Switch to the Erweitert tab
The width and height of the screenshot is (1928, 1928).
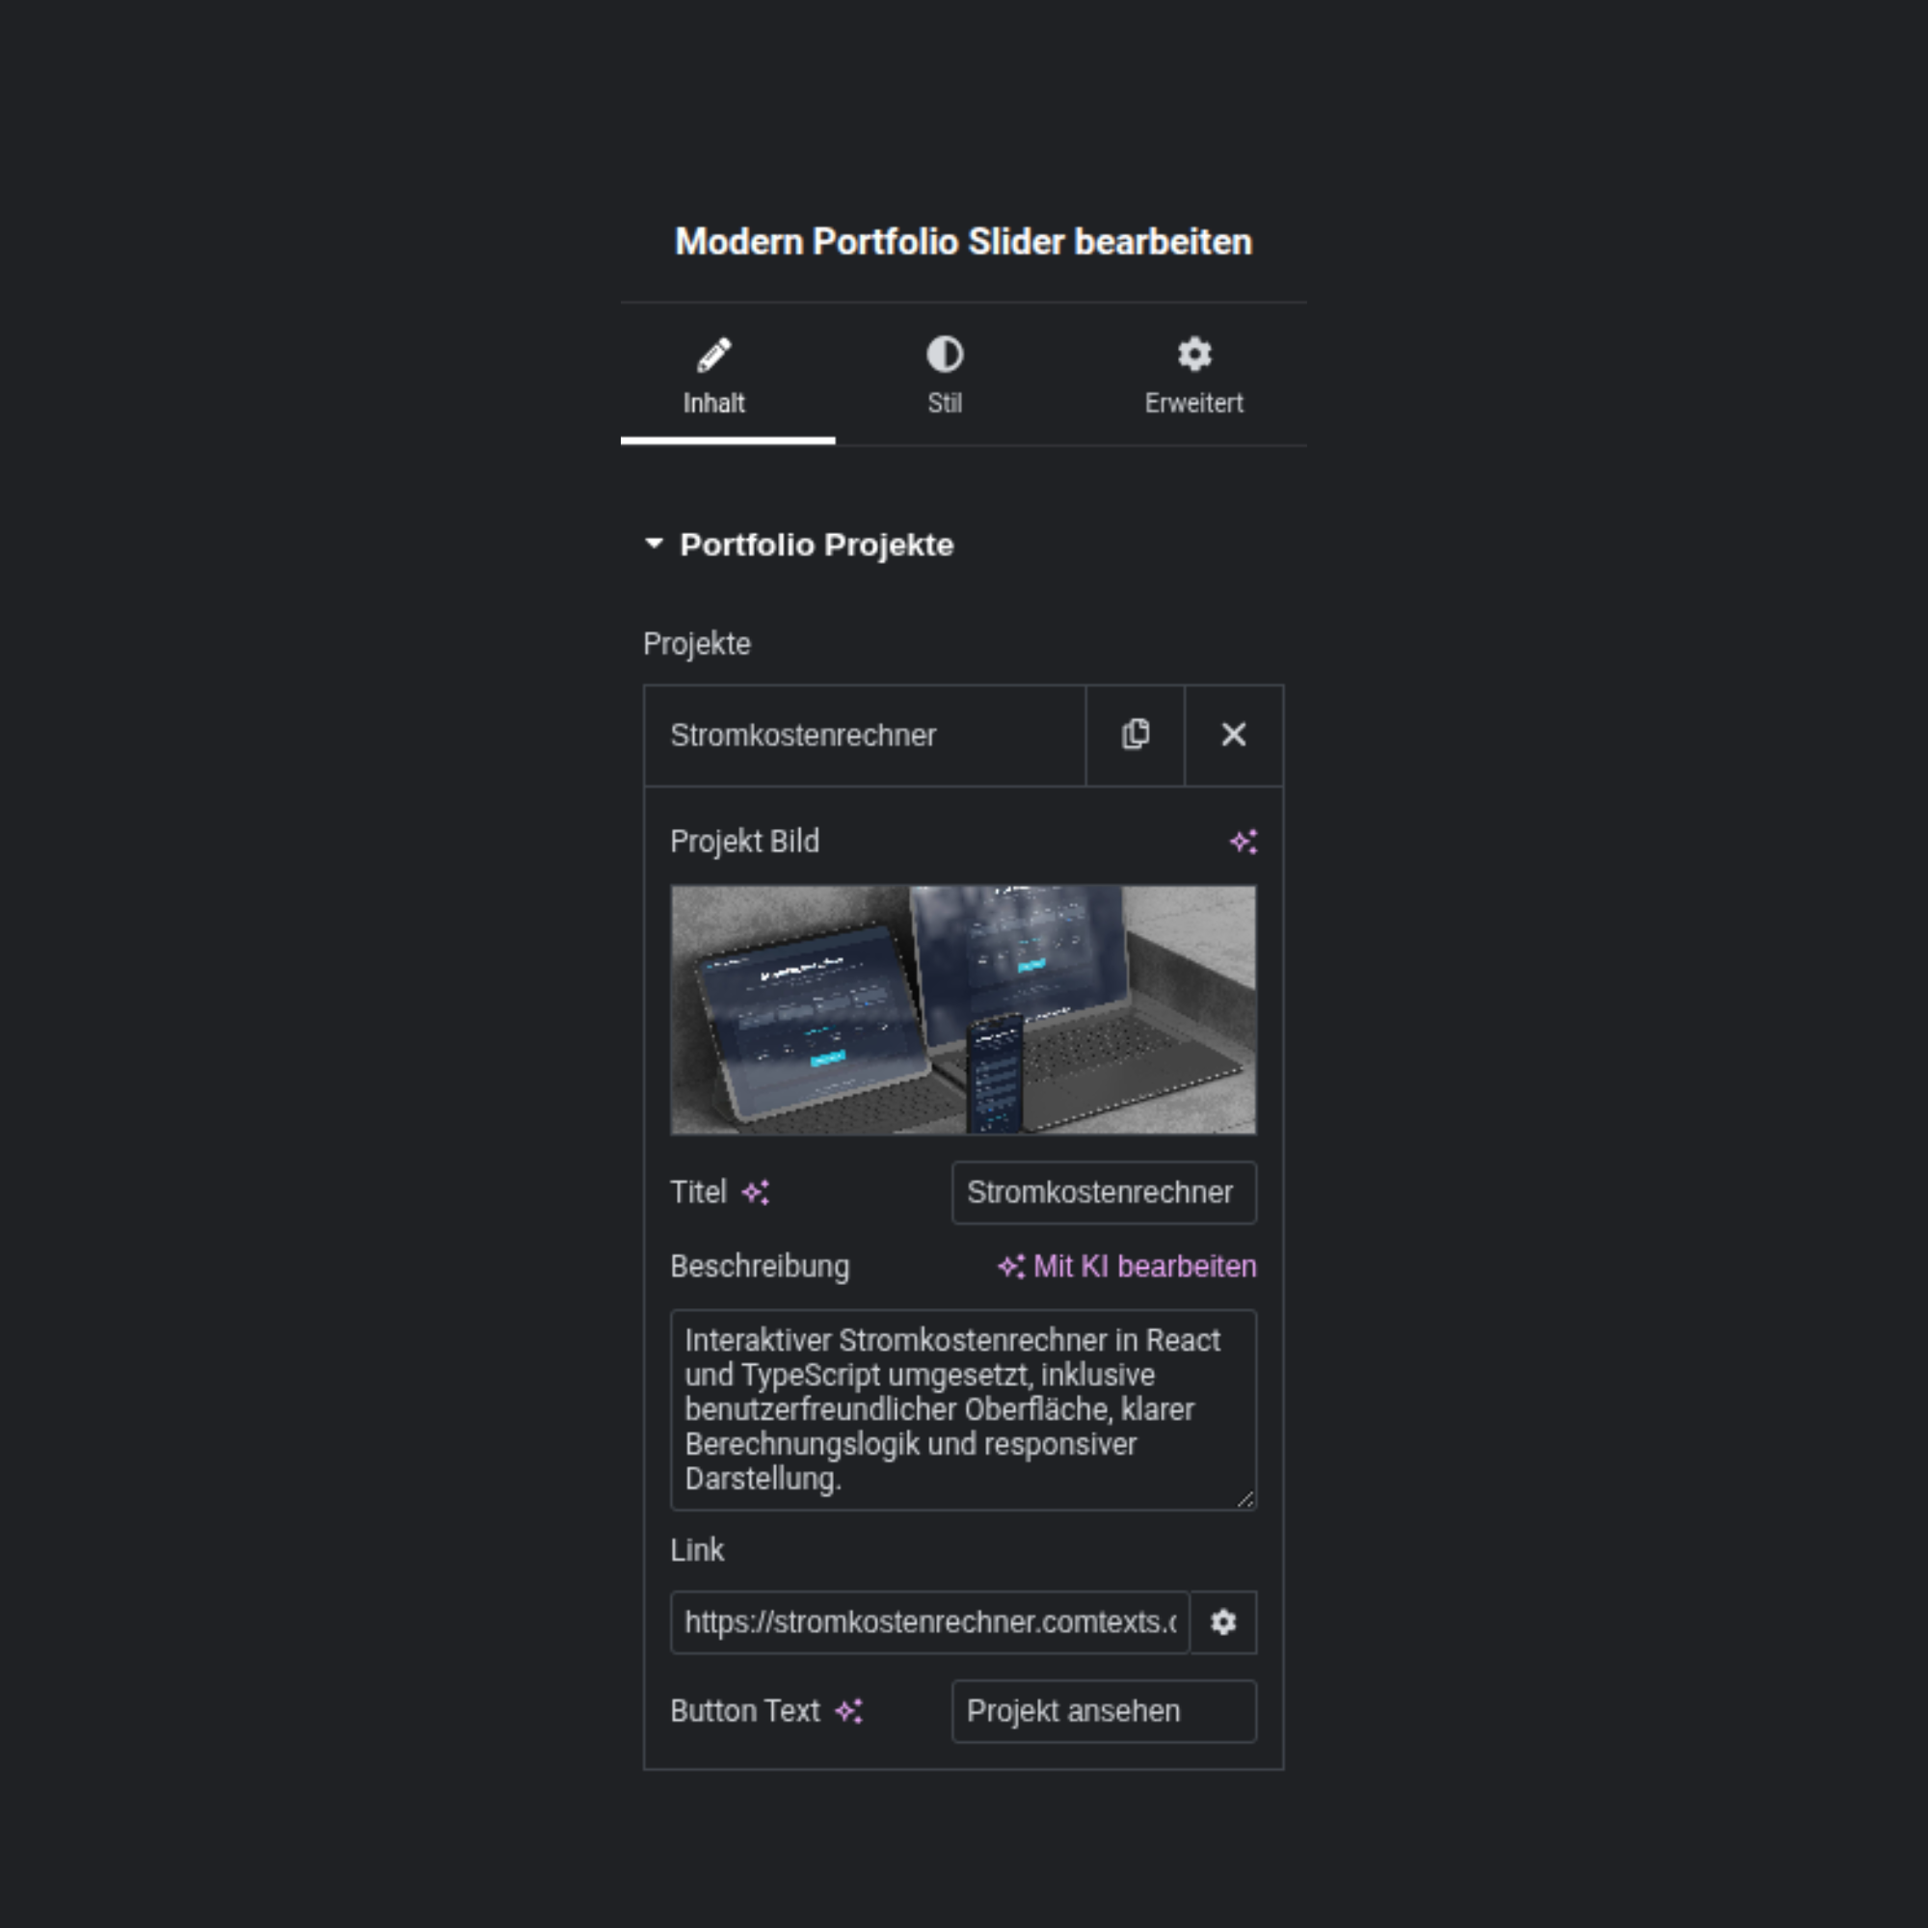1193,402
